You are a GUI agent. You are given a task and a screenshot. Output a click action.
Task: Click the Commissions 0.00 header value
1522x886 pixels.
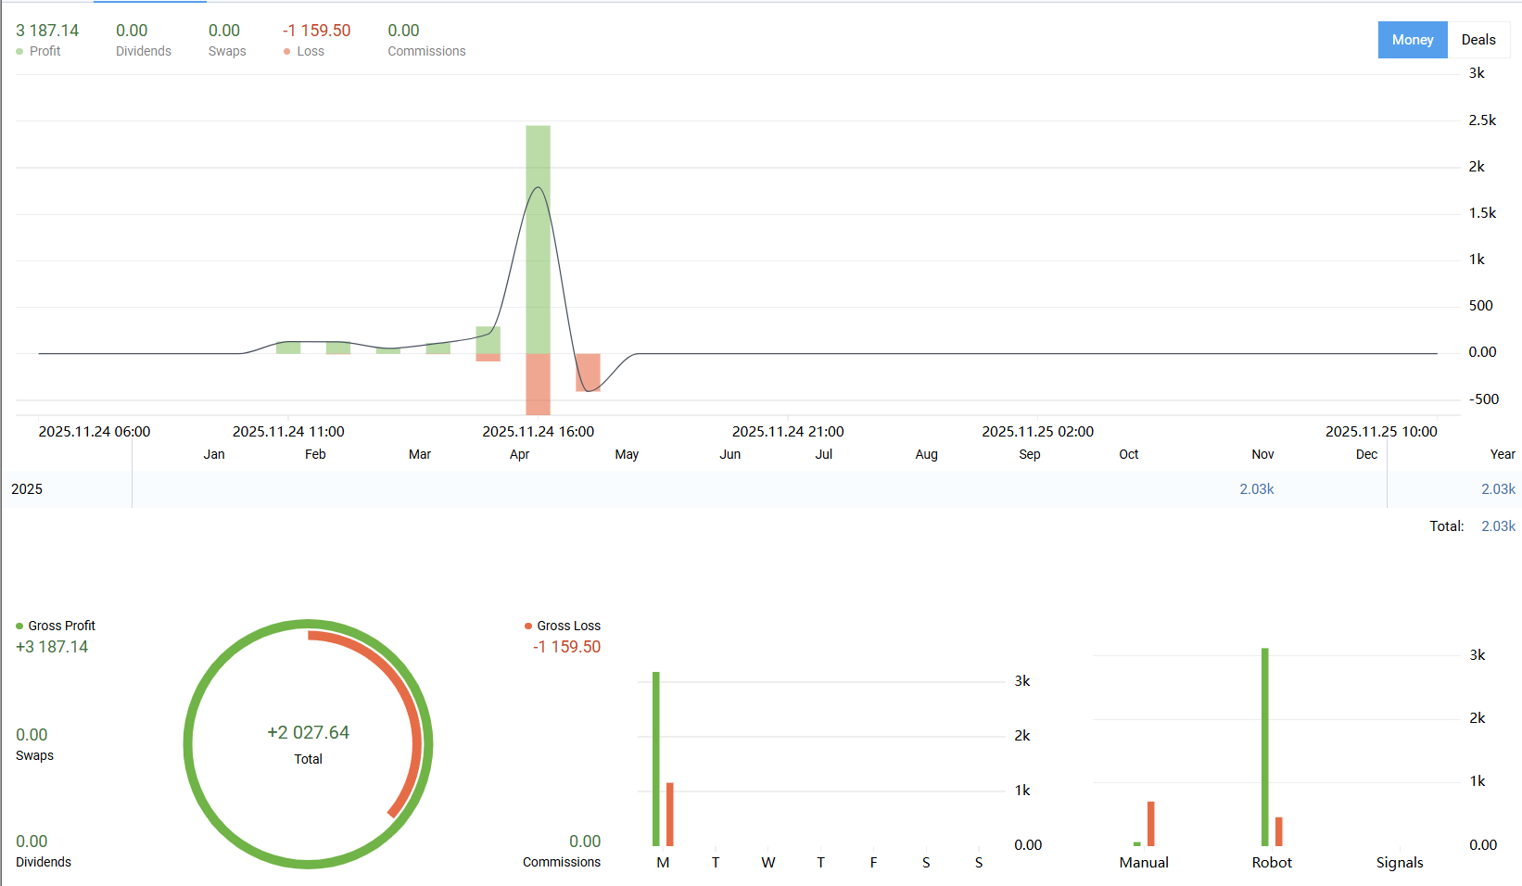pyautogui.click(x=403, y=31)
